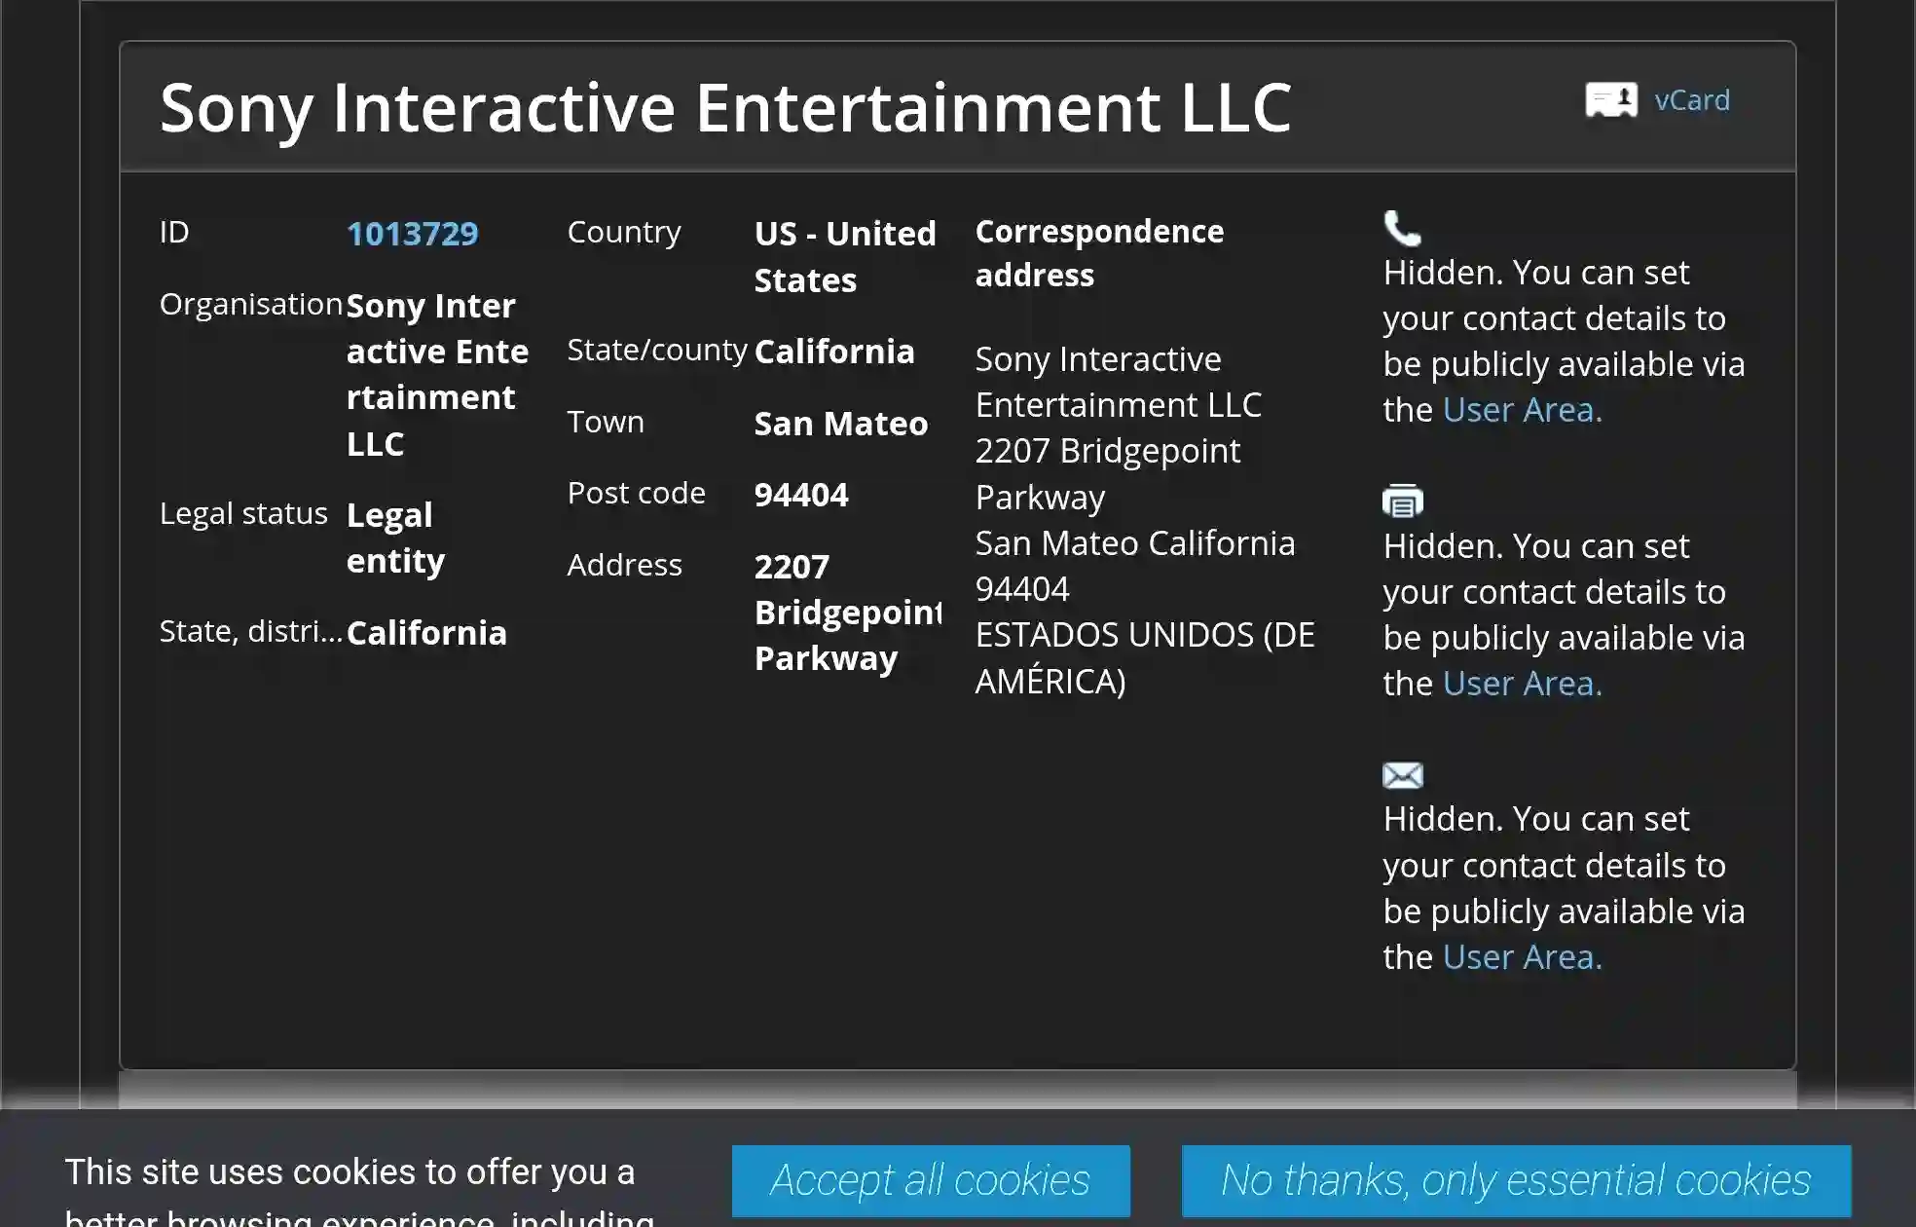Screen dimensions: 1916x1227
Task: Select the bold San Mateo town value
Action: click(841, 424)
